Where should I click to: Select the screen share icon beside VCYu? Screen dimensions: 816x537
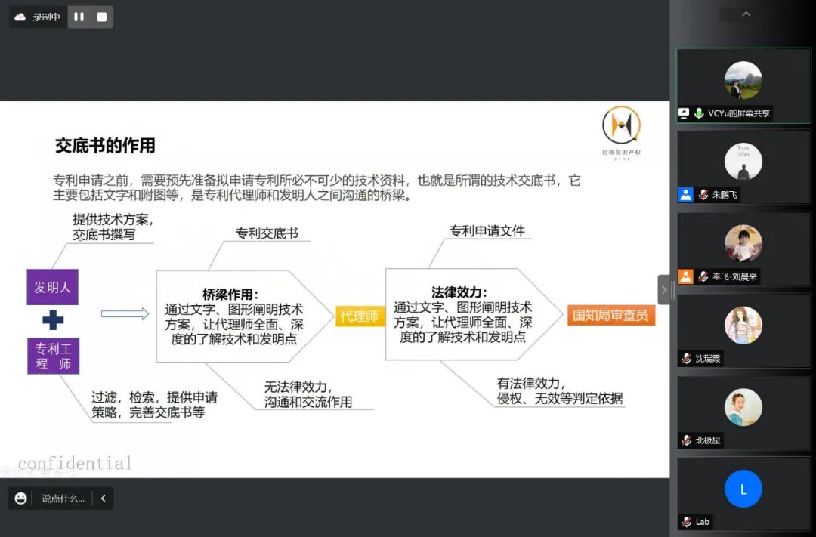coord(685,114)
